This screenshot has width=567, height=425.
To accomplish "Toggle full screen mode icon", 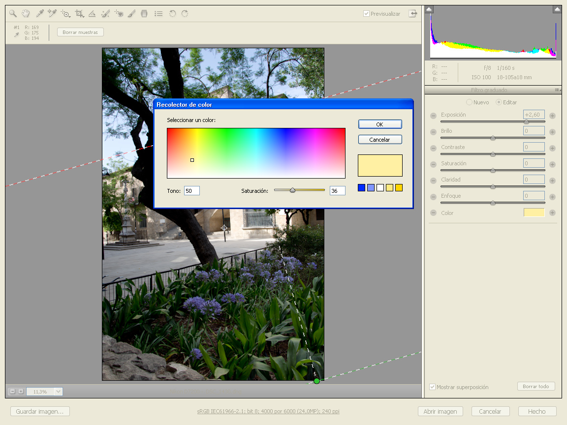I will pyautogui.click(x=412, y=14).
